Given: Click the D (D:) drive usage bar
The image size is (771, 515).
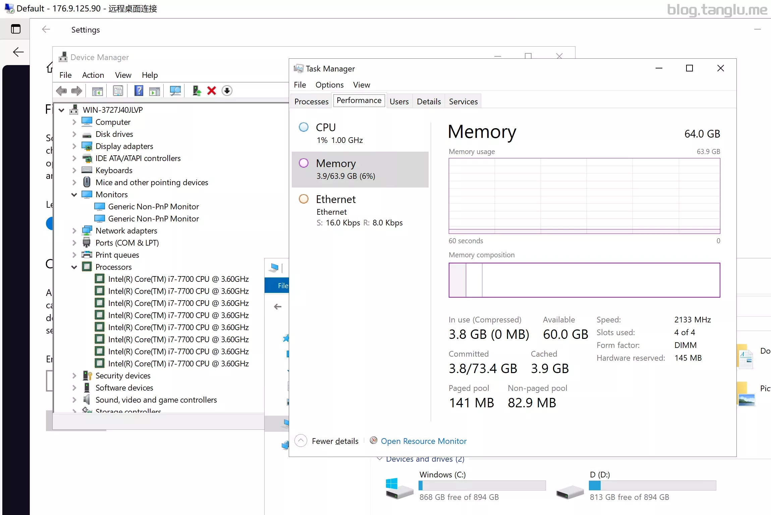Looking at the screenshot, I should (x=653, y=485).
